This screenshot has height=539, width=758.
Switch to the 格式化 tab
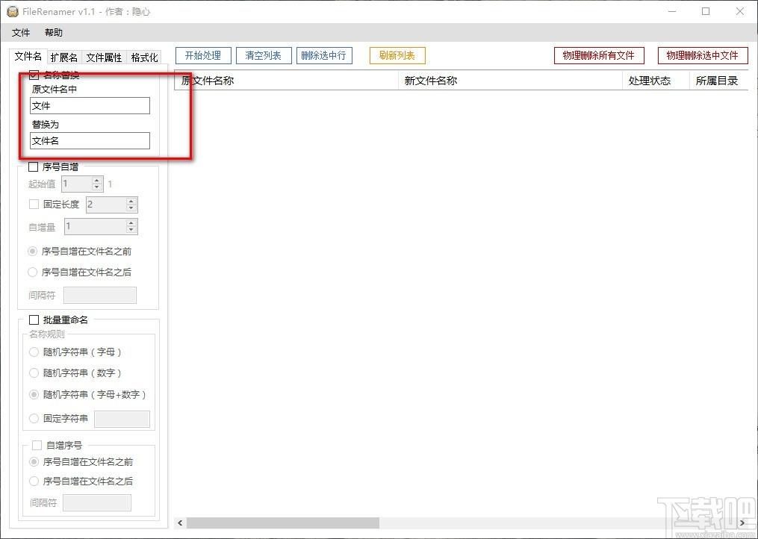tap(144, 57)
